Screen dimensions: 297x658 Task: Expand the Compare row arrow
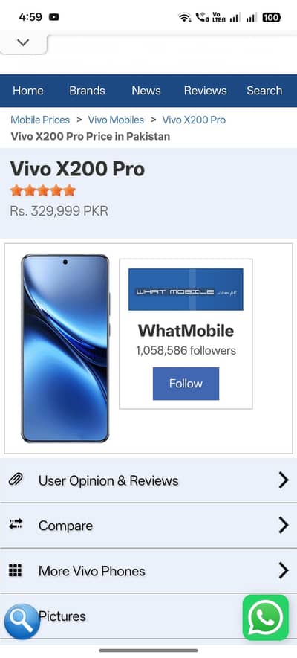[284, 525]
